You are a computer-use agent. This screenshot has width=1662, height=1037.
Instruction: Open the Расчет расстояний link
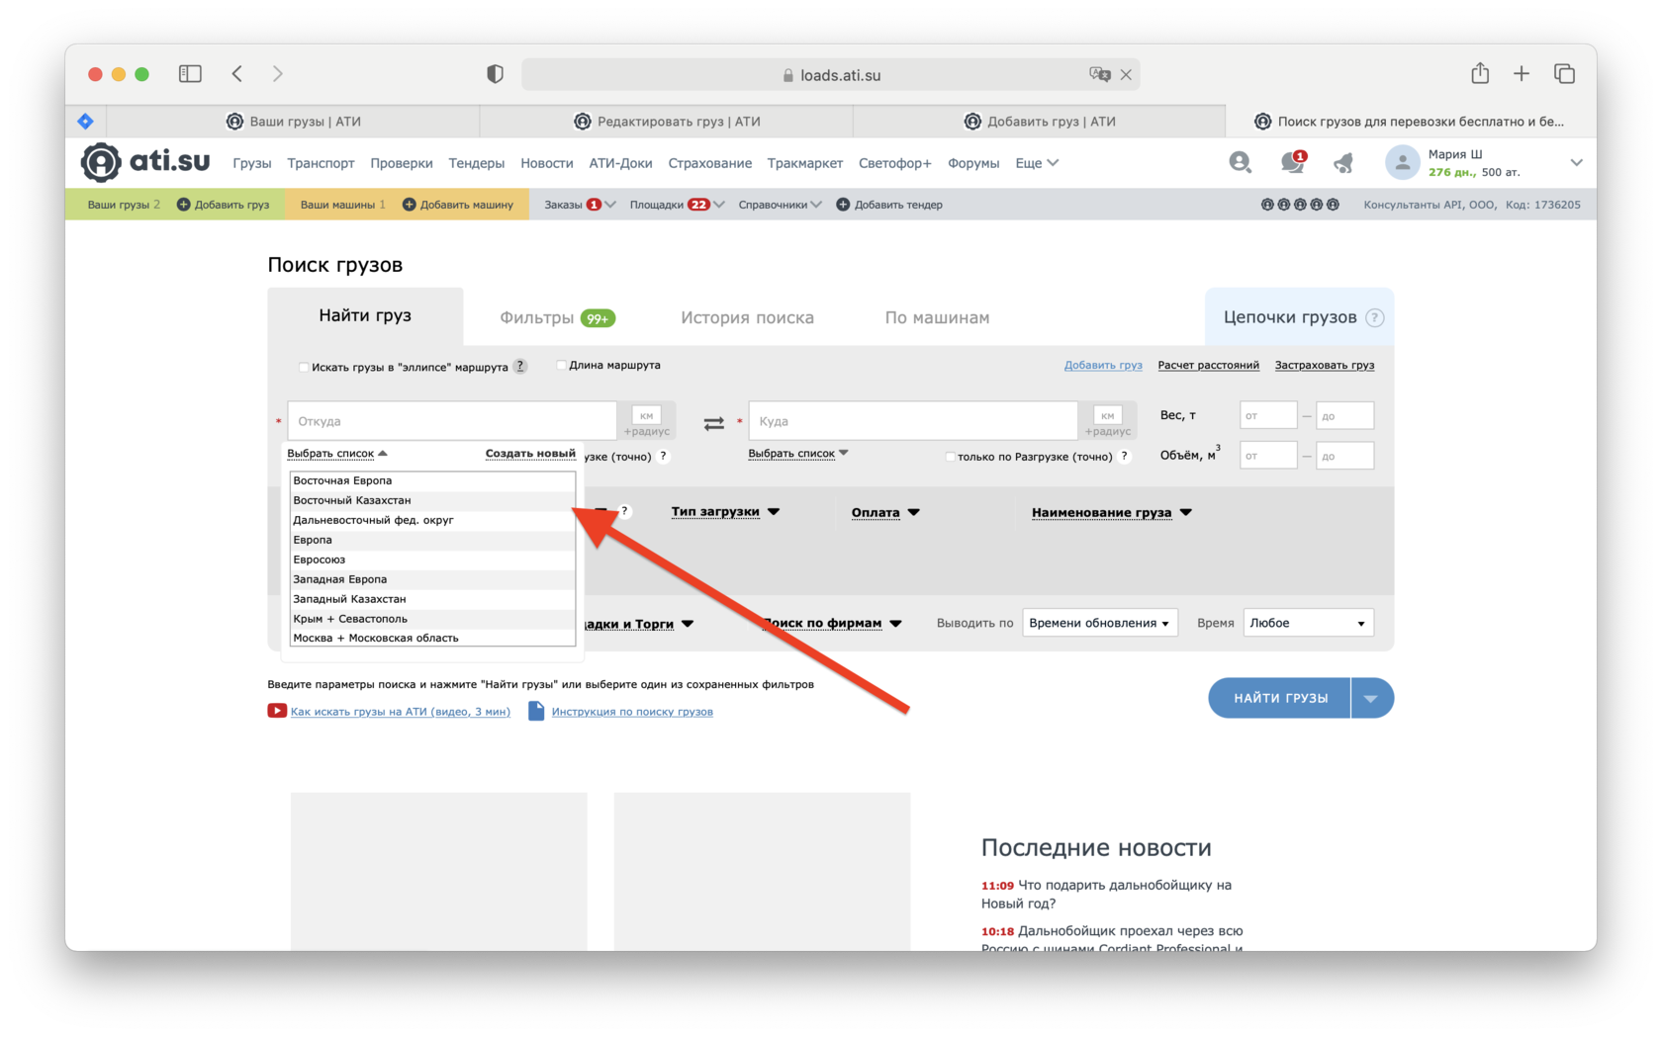pos(1208,365)
